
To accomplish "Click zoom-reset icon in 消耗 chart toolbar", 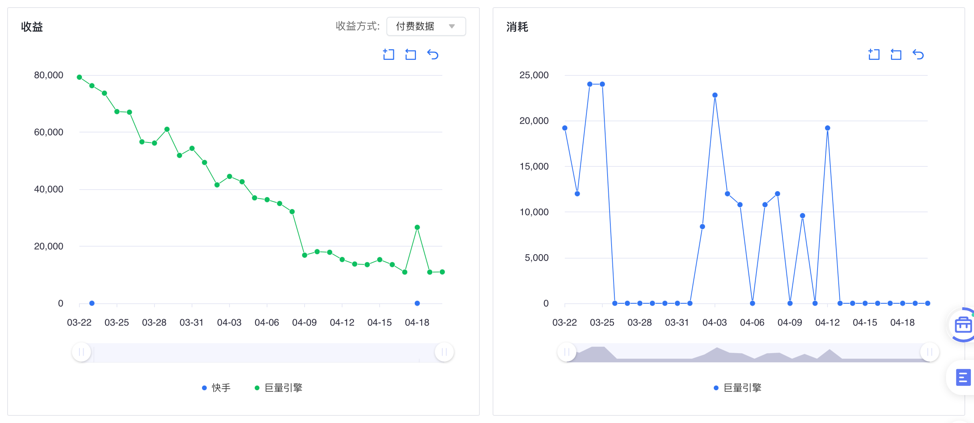I will coord(896,54).
